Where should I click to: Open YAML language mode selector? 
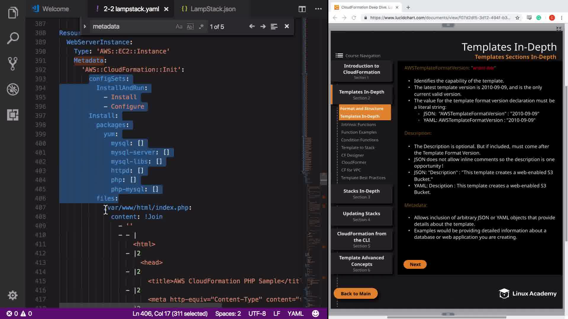click(x=295, y=313)
